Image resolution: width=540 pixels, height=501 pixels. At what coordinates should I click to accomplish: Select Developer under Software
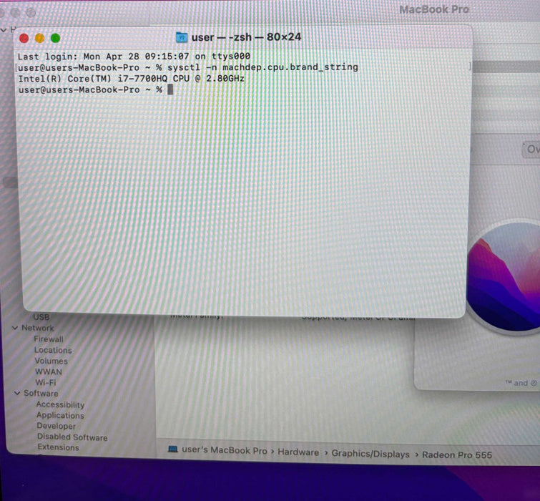56,426
